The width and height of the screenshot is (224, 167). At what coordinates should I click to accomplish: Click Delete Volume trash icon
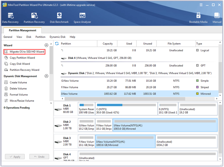[x=6, y=88]
